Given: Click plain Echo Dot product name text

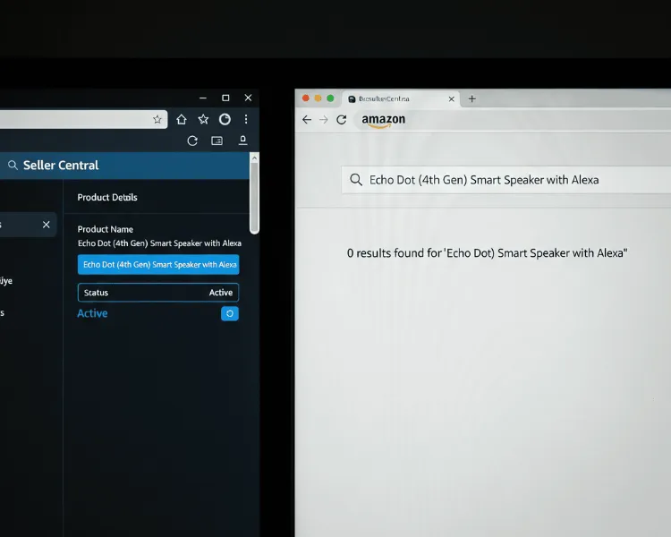Looking at the screenshot, I should click(x=159, y=243).
